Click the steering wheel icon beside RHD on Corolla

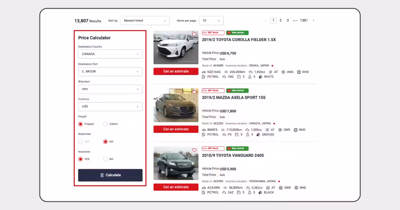(299, 72)
